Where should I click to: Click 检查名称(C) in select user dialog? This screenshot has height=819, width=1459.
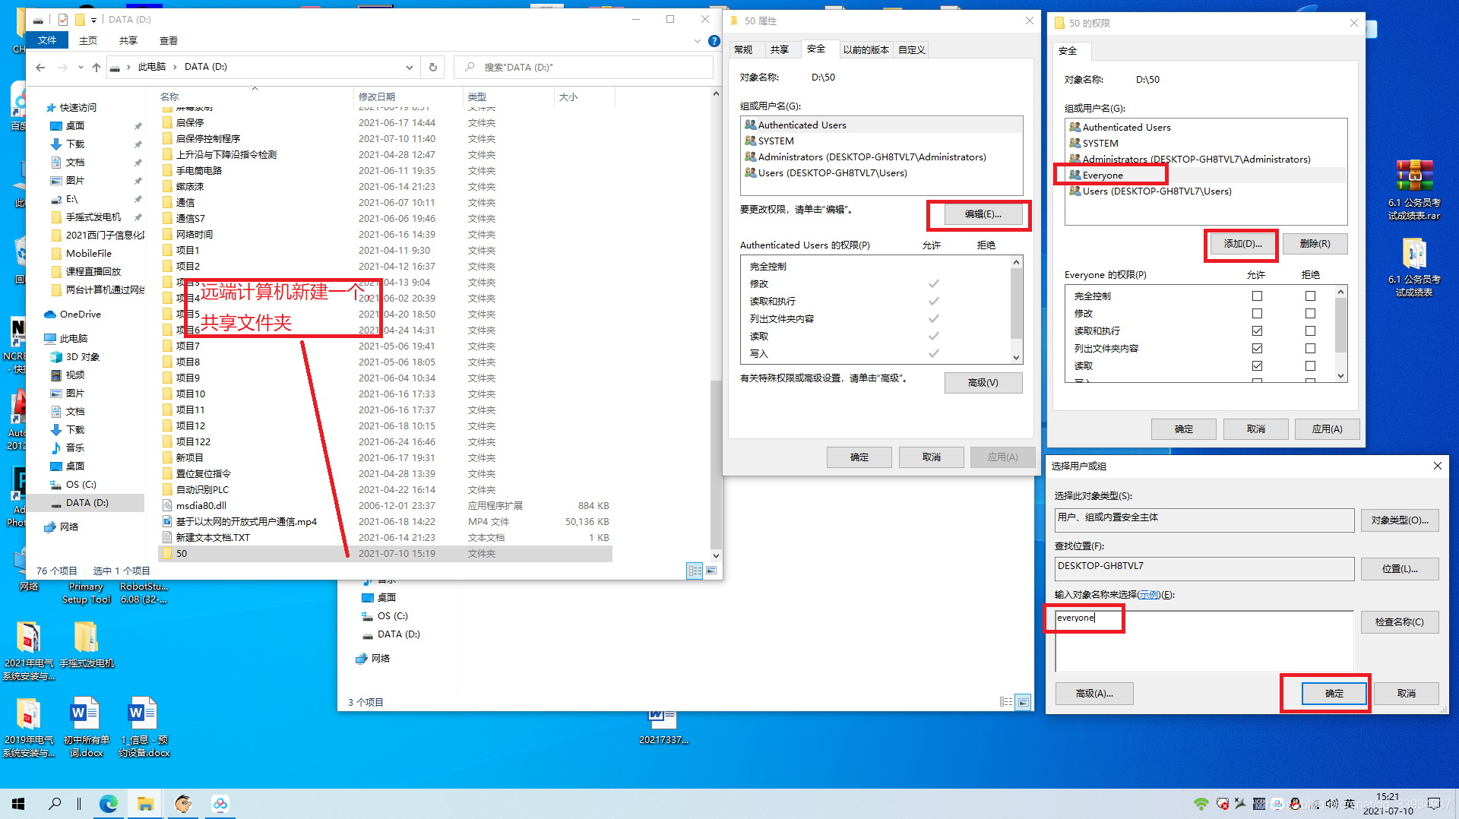point(1399,622)
